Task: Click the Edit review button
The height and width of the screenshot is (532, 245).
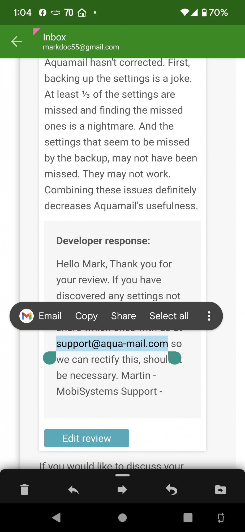Action: click(x=87, y=438)
